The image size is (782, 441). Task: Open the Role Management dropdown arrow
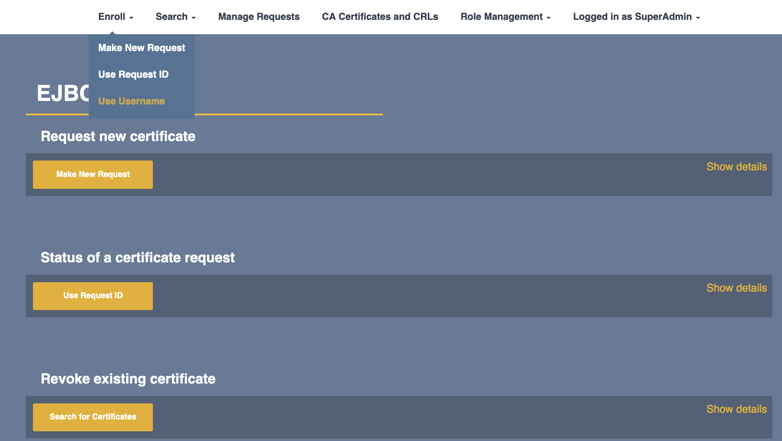click(548, 18)
